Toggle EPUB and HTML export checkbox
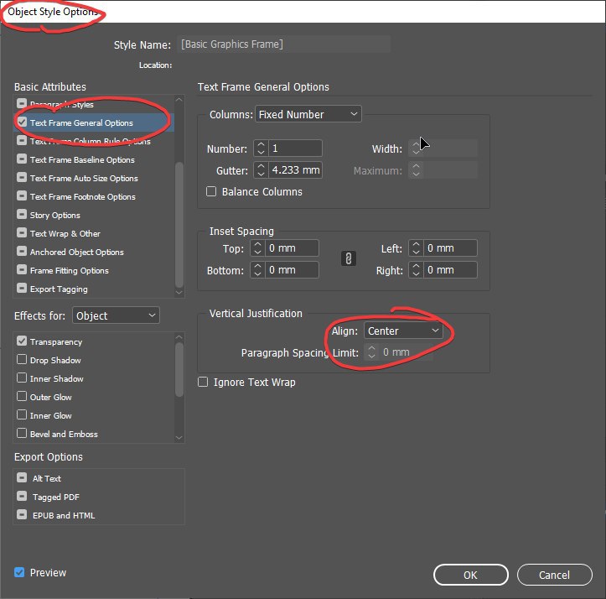Viewport: 606px width, 599px height. click(22, 514)
